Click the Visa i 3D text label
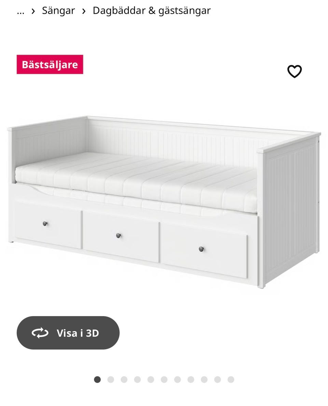The image size is (328, 406). click(78, 333)
